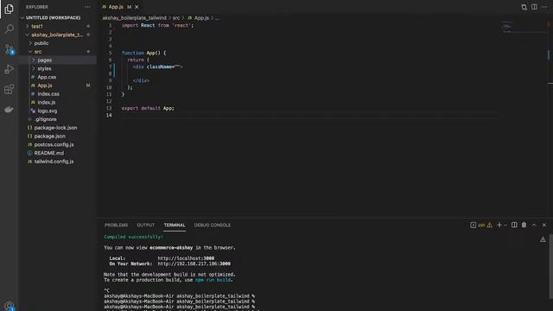Image resolution: width=553 pixels, height=311 pixels.
Task: Open the Source Control view
Action: 10,49
